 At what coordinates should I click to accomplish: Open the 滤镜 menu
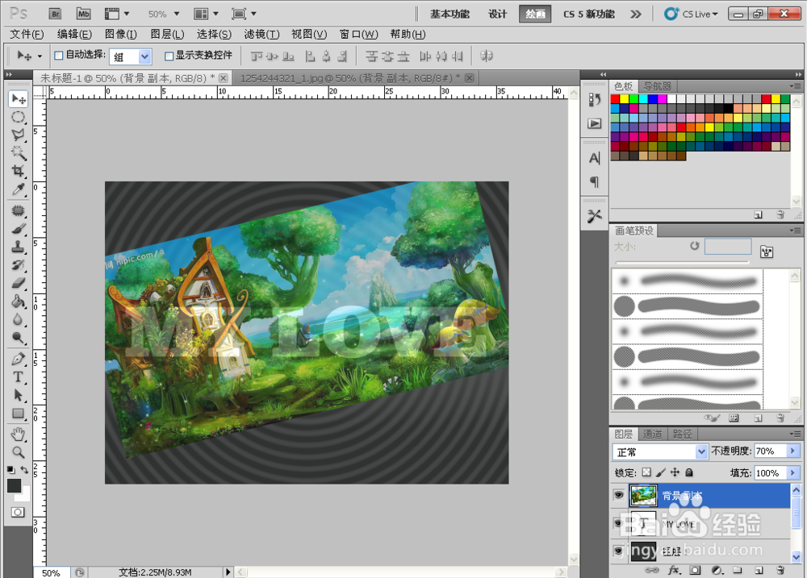[x=260, y=34]
